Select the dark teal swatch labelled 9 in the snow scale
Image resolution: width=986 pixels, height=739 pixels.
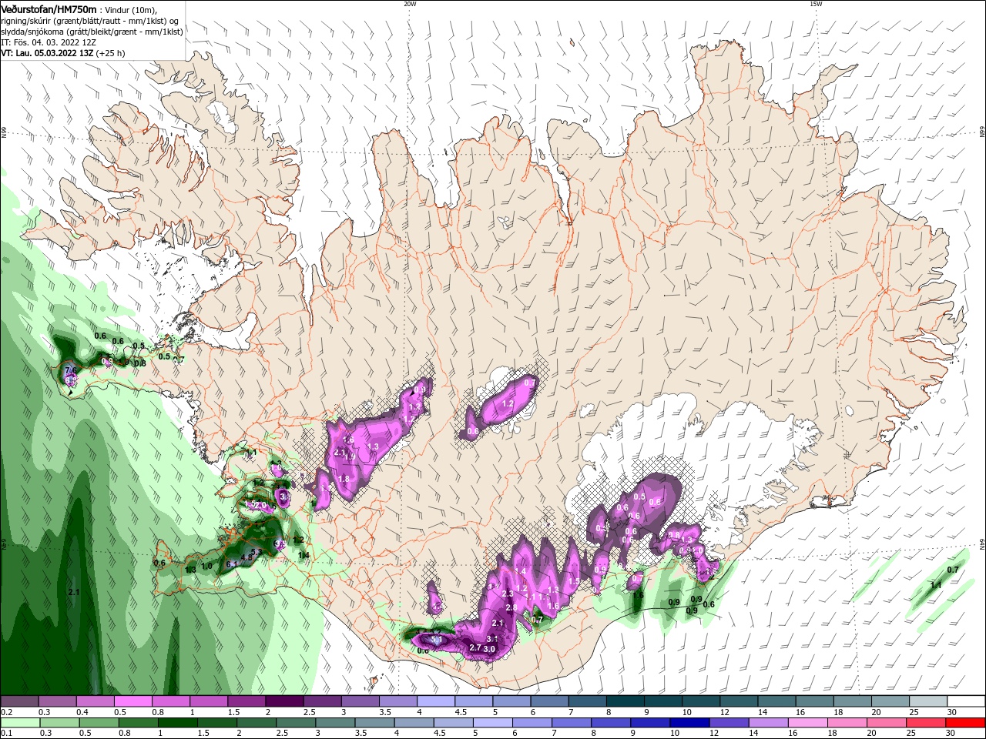[662, 701]
